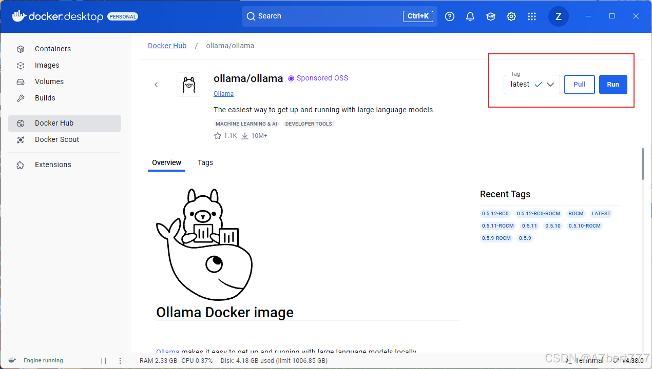Click the Developer Tools category tag
Viewport: 652px width, 369px height.
click(309, 124)
